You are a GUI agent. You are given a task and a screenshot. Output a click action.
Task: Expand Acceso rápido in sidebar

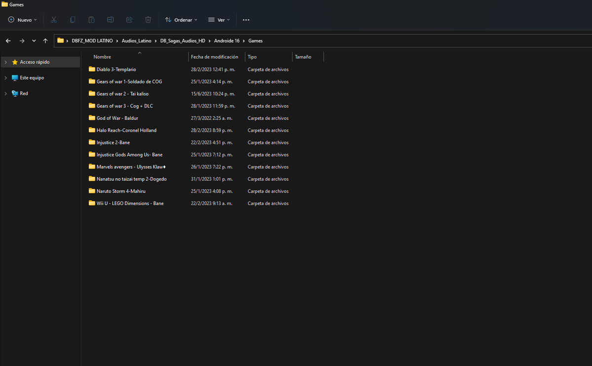pyautogui.click(x=5, y=62)
